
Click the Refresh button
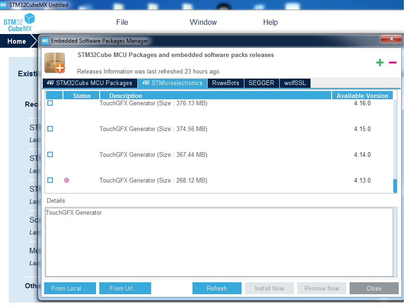pos(217,288)
